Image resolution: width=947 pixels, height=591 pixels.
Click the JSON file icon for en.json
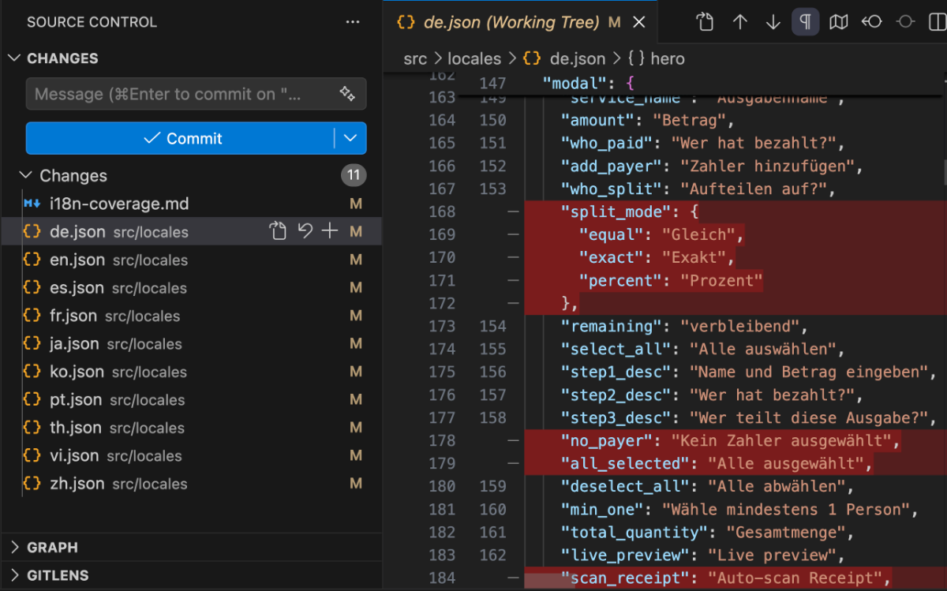pos(32,260)
